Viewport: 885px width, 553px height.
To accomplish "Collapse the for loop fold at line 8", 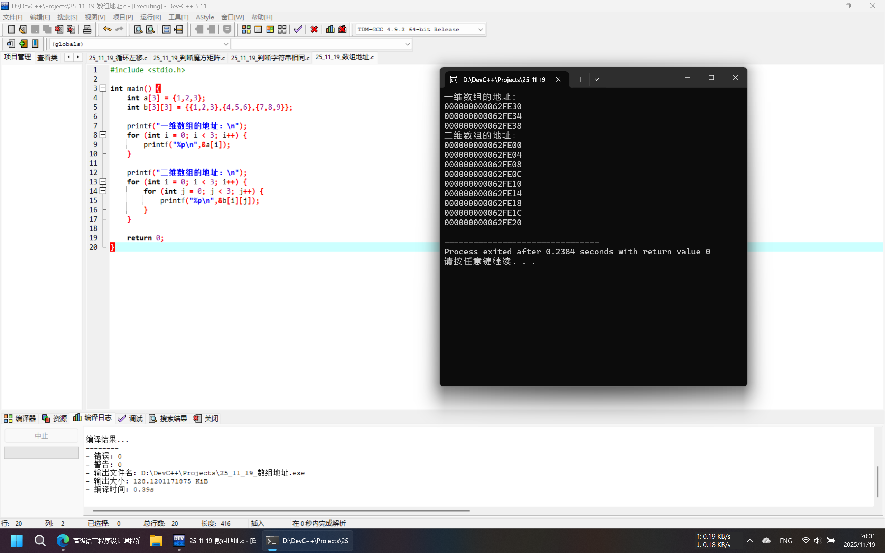I will (103, 135).
